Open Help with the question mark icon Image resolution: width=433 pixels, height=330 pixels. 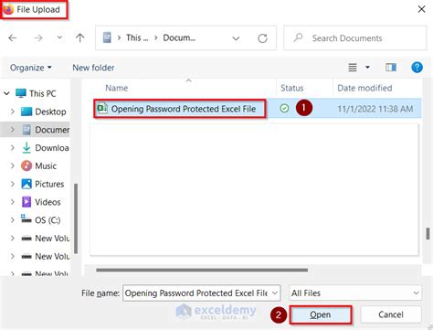417,68
